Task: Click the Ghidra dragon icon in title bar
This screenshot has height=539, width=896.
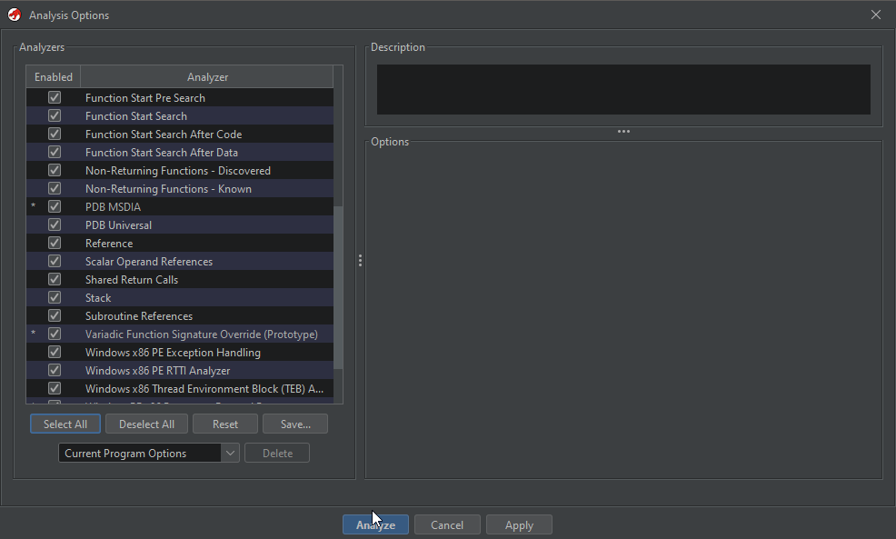Action: pyautogui.click(x=15, y=15)
